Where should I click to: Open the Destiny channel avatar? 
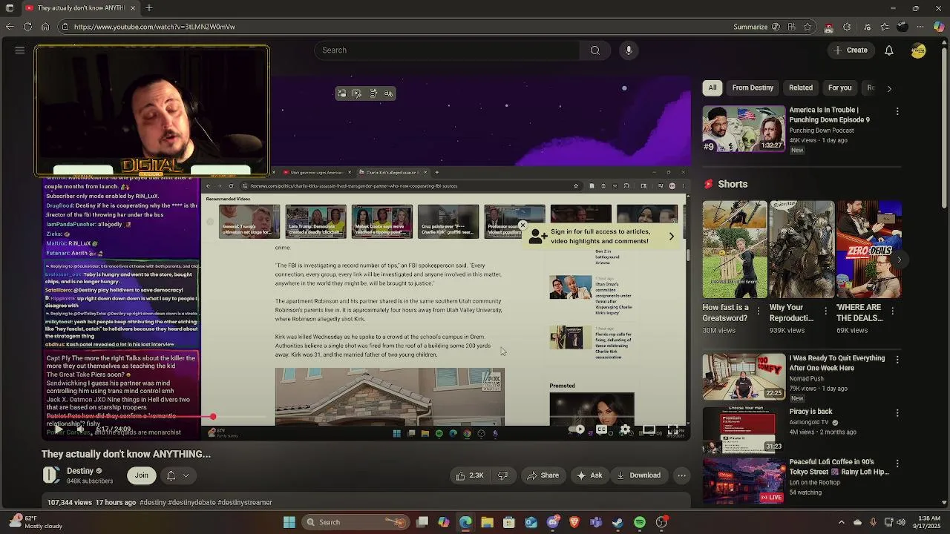tap(50, 475)
